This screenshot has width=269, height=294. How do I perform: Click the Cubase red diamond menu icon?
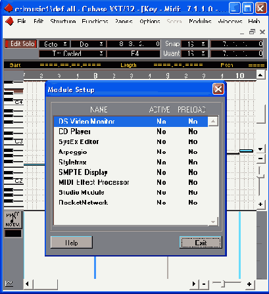pos(9,21)
